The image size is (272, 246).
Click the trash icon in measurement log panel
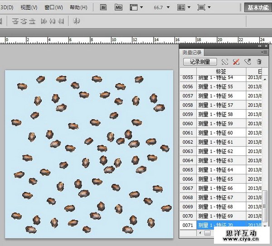[259, 62]
